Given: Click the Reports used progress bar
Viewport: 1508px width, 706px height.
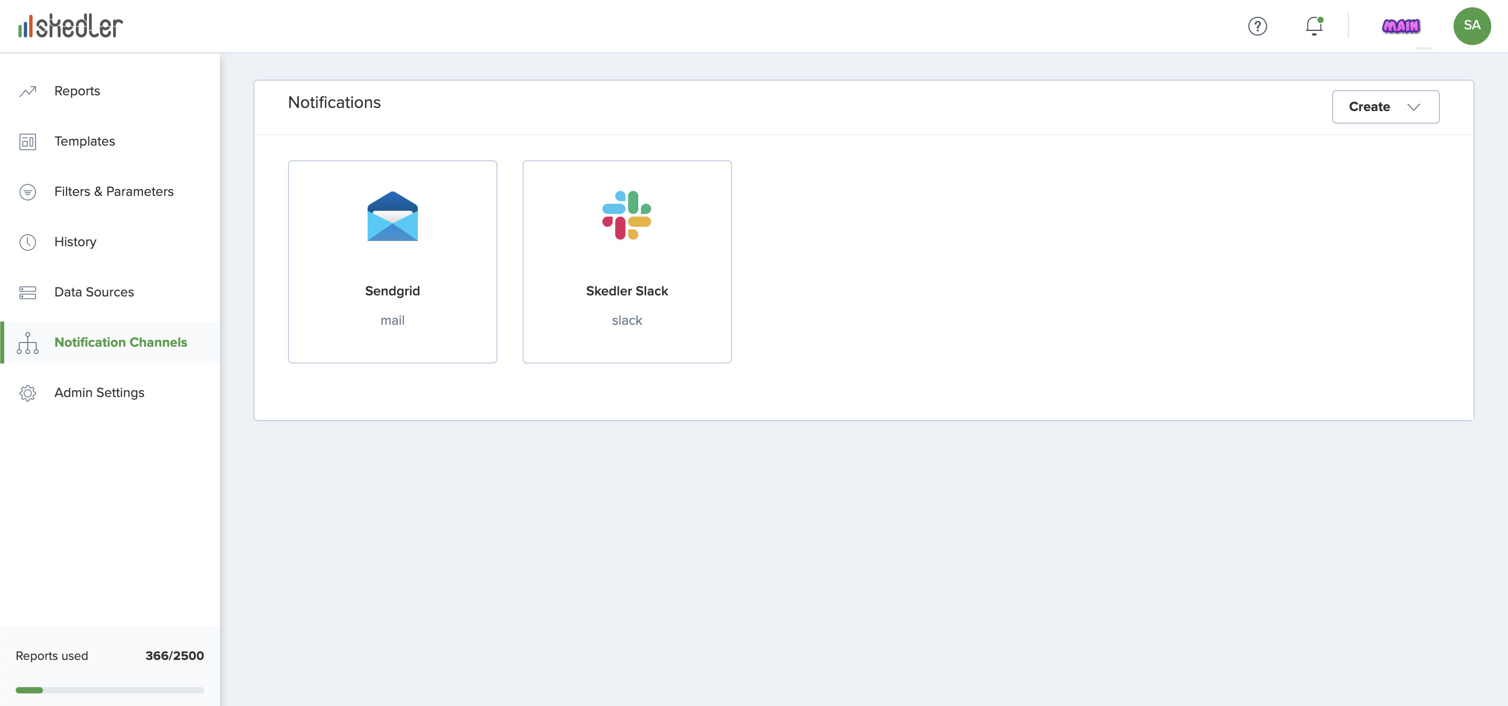Looking at the screenshot, I should [109, 690].
